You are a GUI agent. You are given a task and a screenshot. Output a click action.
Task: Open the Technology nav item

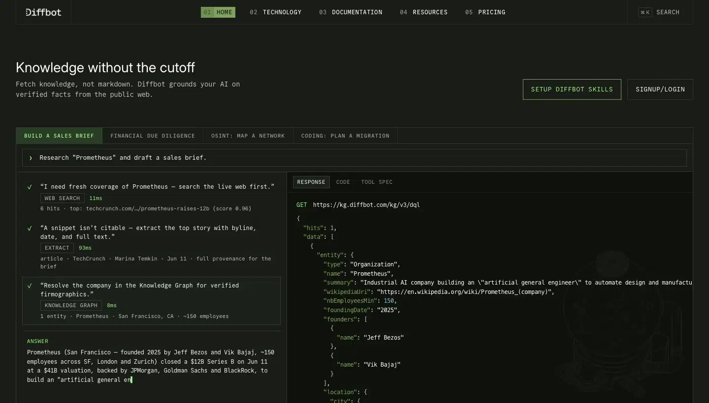pyautogui.click(x=275, y=12)
